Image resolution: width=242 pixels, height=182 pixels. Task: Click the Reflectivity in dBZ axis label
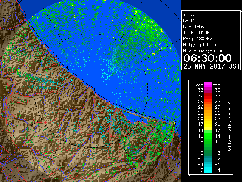(230, 127)
